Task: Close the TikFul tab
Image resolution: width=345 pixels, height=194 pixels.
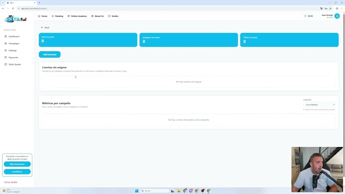Action: point(34,3)
